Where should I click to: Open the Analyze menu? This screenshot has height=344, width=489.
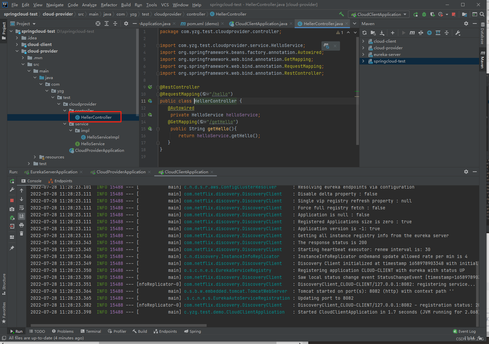(x=89, y=5)
